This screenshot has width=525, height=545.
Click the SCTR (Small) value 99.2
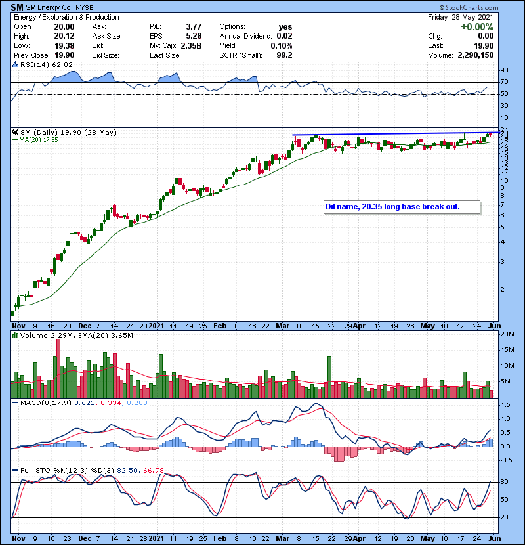(x=287, y=54)
